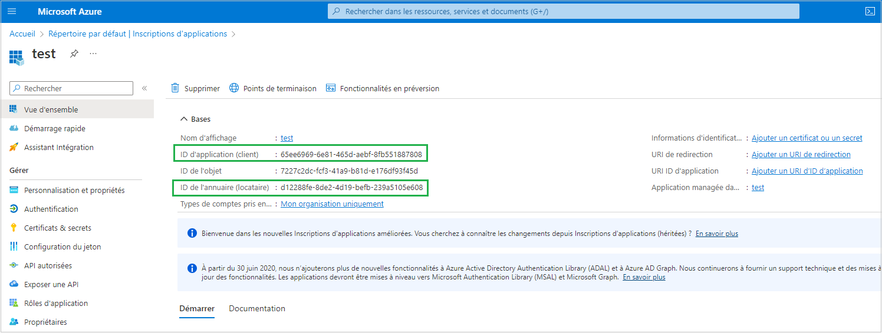Go to Certificats & secrets

[57, 228]
